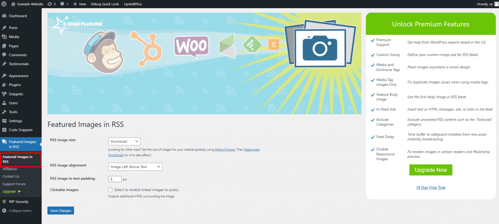Enable linked images to posts
499x224 pixels.
(x=110, y=190)
